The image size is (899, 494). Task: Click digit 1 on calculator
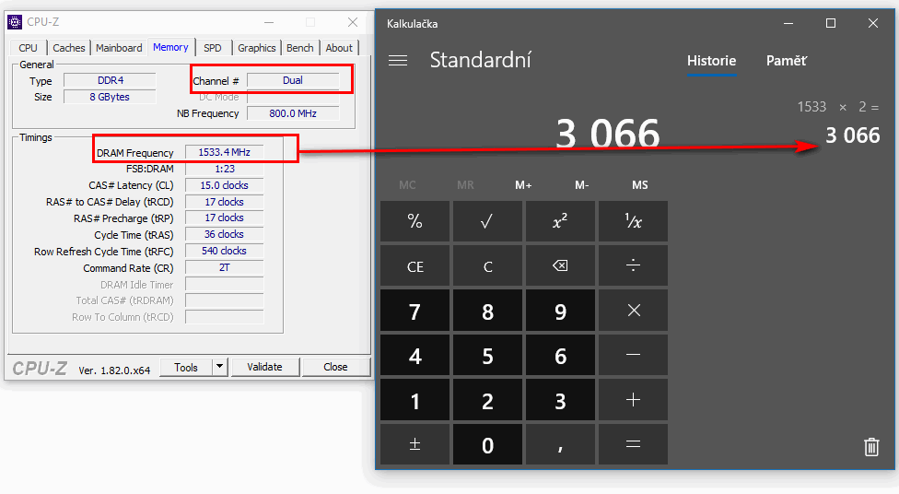pyautogui.click(x=415, y=400)
